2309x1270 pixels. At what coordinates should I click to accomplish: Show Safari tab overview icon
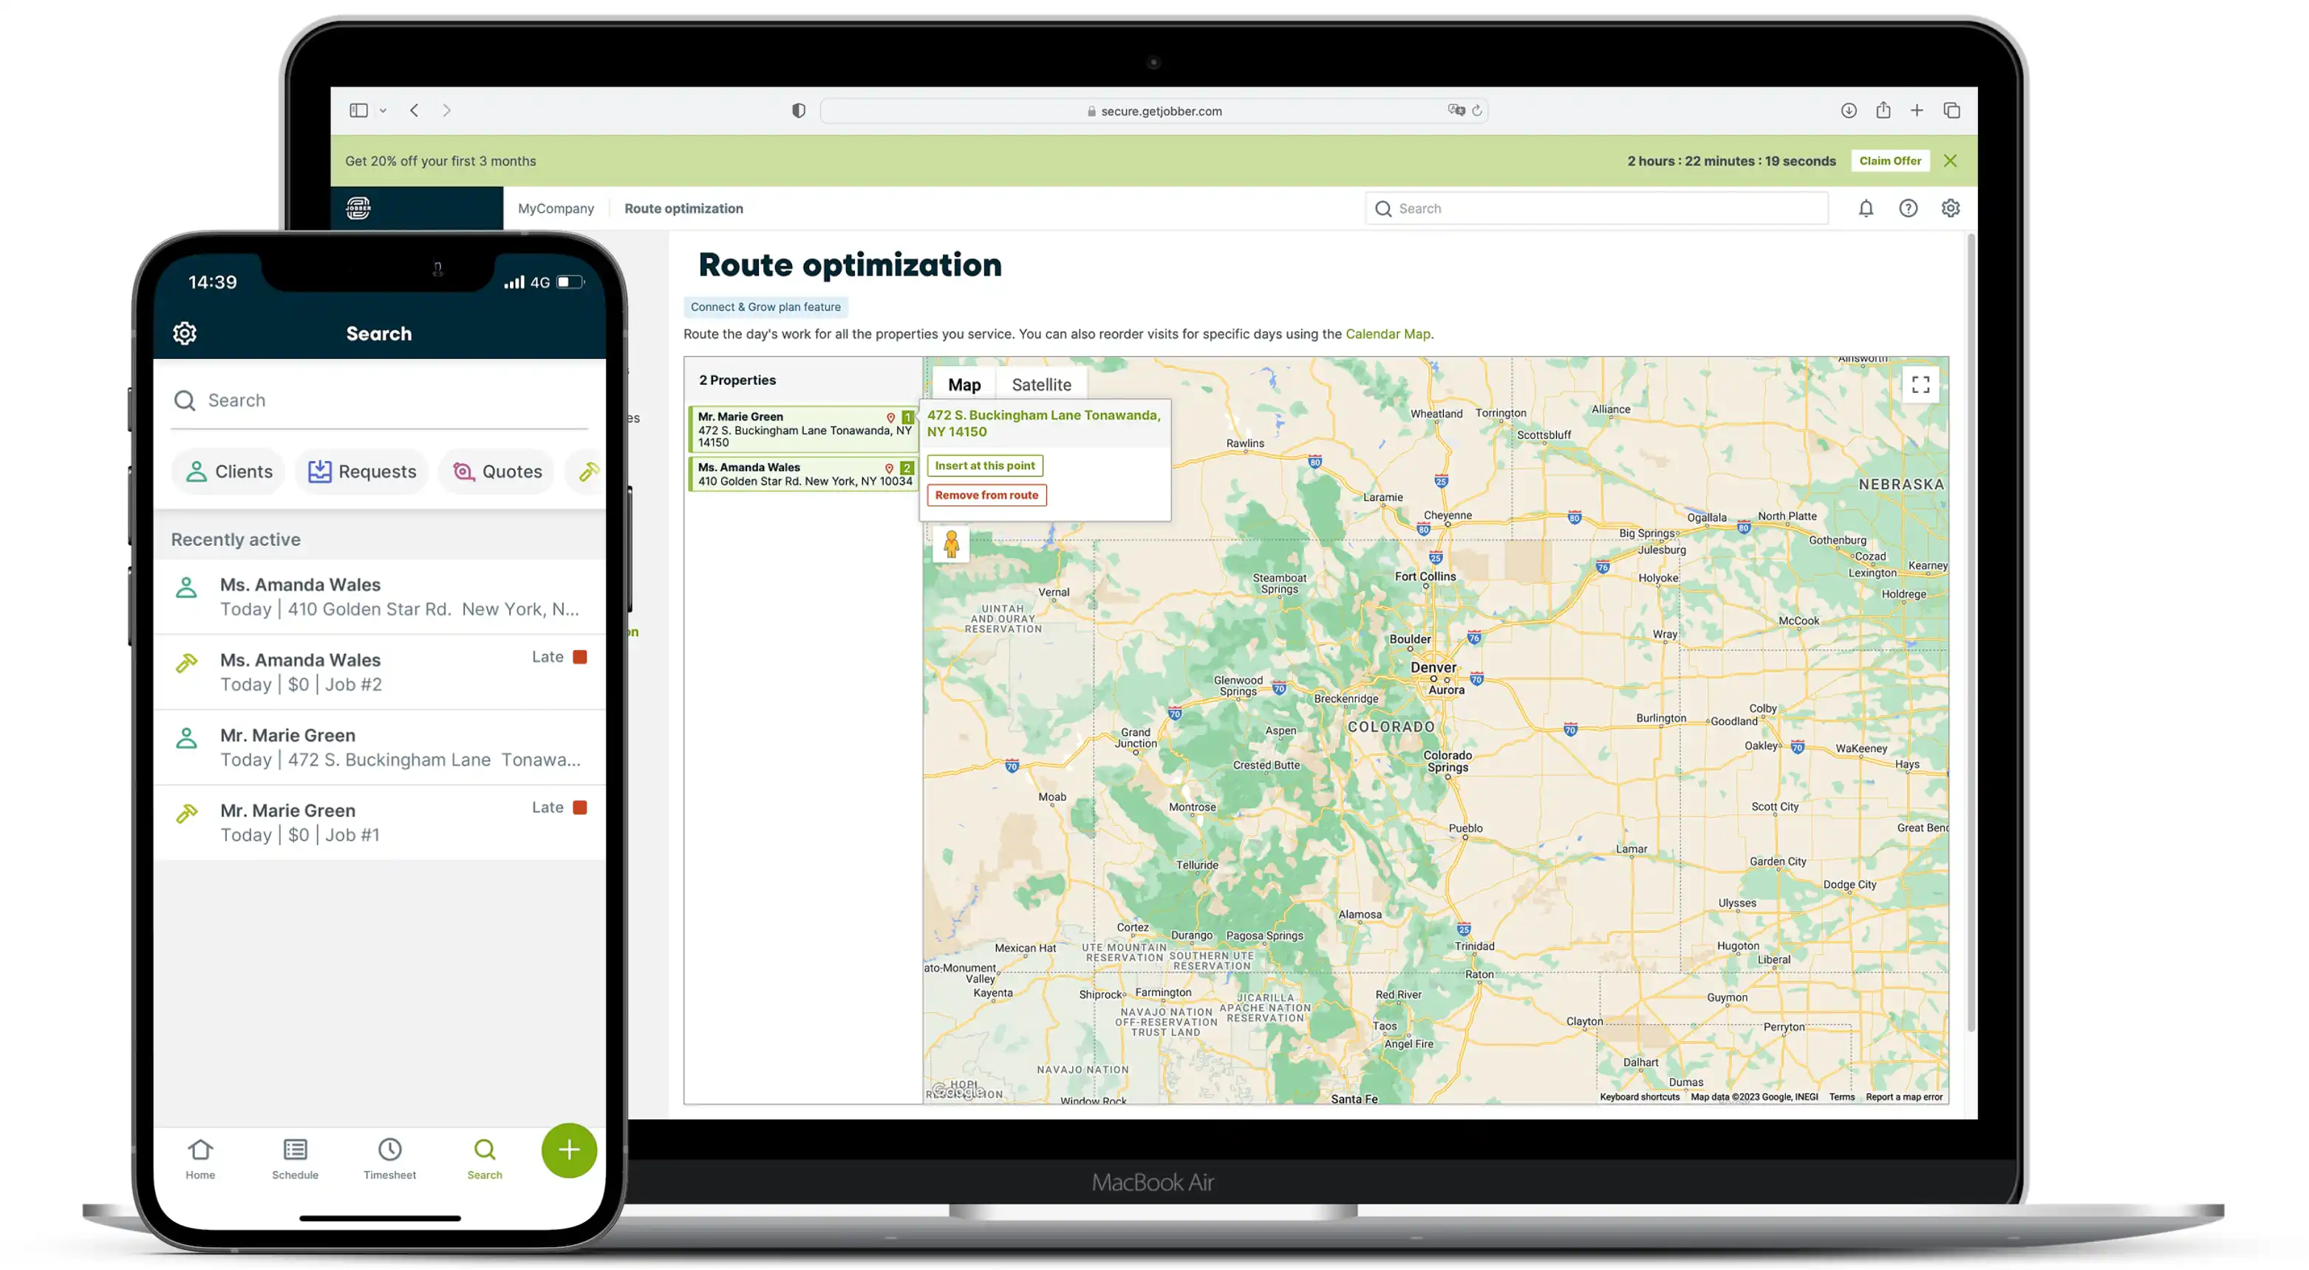(x=1951, y=110)
